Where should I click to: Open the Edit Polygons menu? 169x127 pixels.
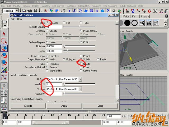110,6
